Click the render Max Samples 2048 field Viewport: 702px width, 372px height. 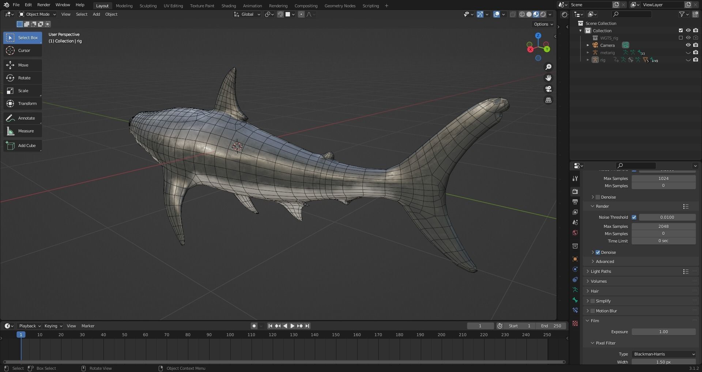click(664, 226)
